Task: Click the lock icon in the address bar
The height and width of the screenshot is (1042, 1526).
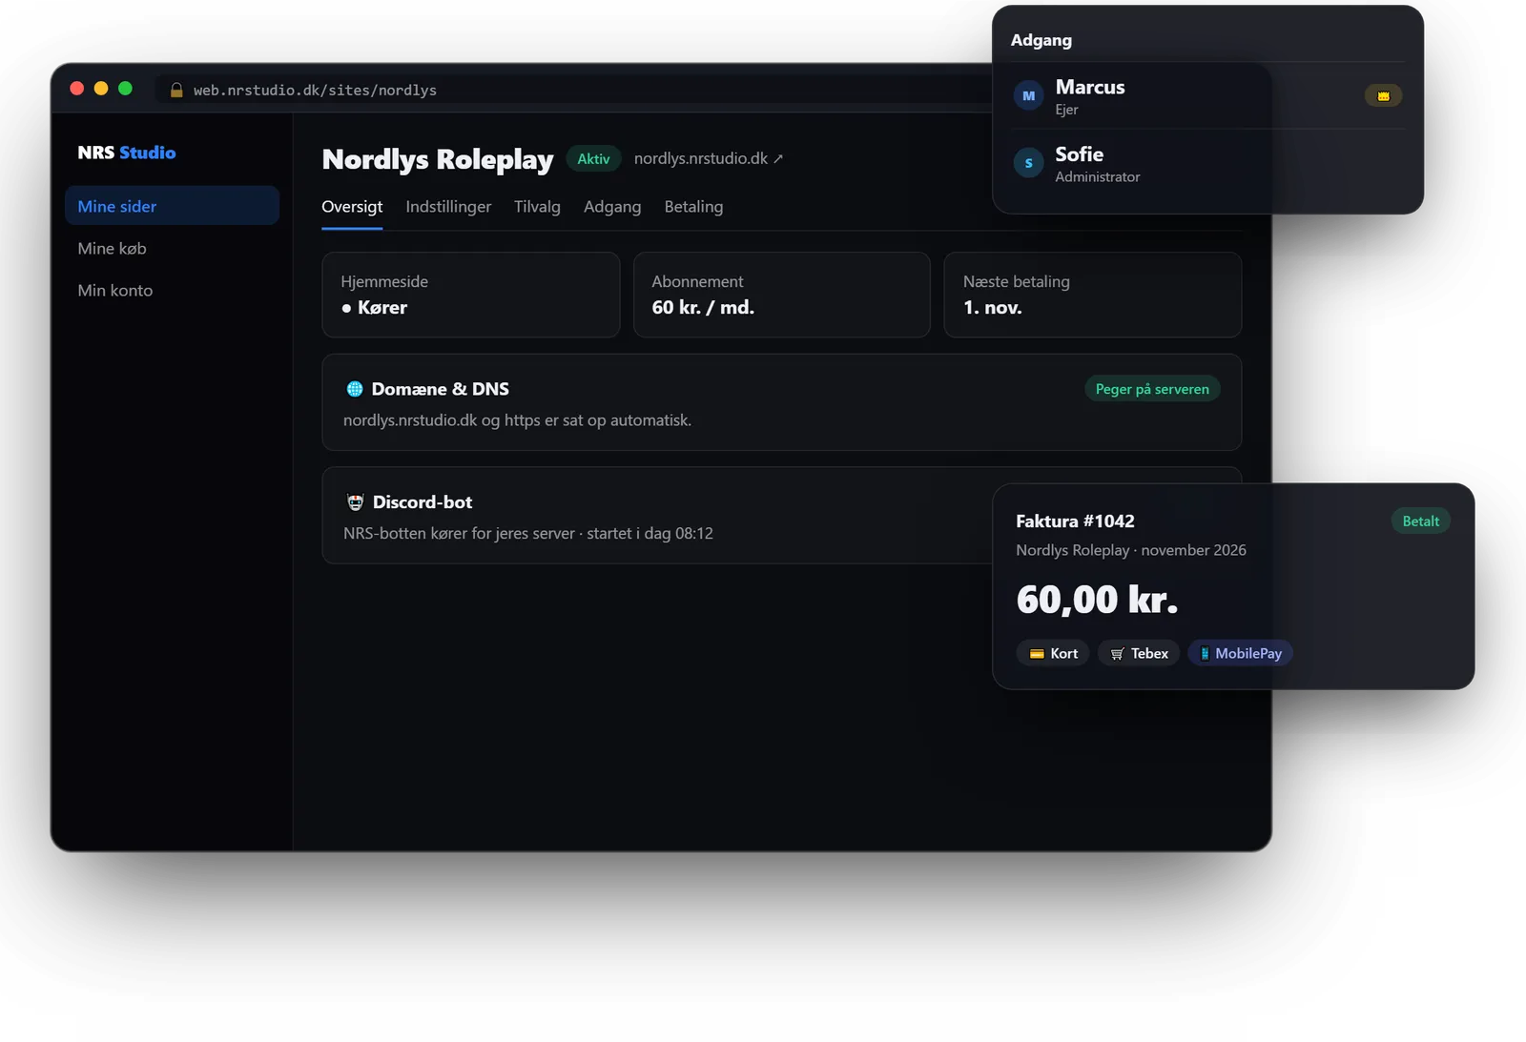Action: [176, 90]
